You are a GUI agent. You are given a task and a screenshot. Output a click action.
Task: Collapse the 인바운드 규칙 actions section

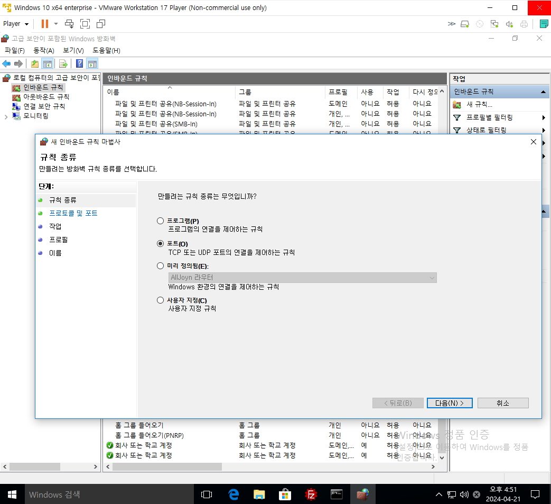[x=543, y=92]
